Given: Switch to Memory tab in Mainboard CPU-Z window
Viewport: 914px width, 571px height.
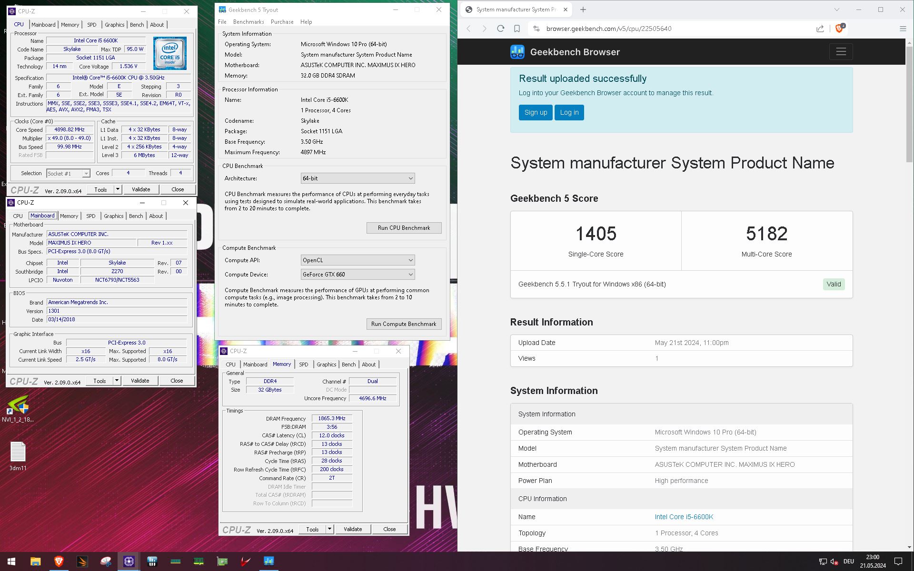Looking at the screenshot, I should point(69,216).
